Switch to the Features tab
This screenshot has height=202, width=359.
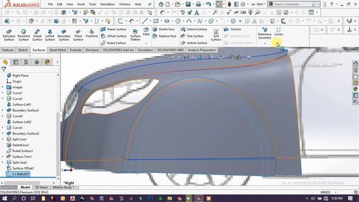(8, 50)
